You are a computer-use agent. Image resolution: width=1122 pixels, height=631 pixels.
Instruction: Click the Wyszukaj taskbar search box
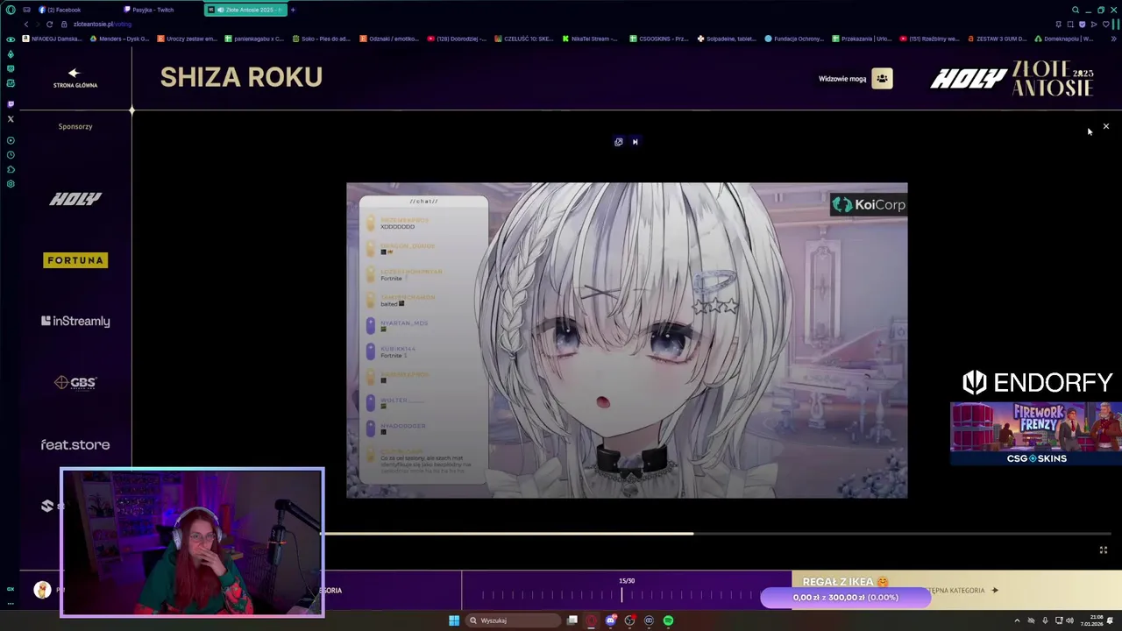click(514, 620)
